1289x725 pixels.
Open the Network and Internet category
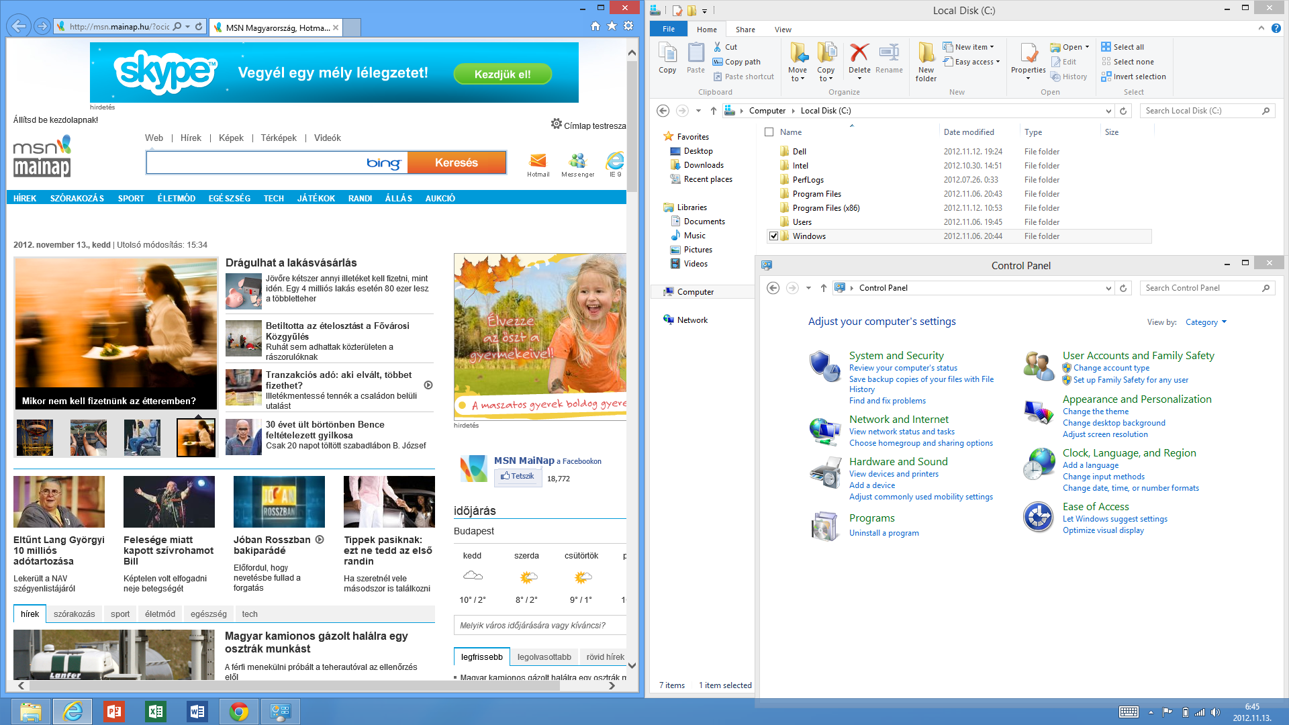point(898,420)
